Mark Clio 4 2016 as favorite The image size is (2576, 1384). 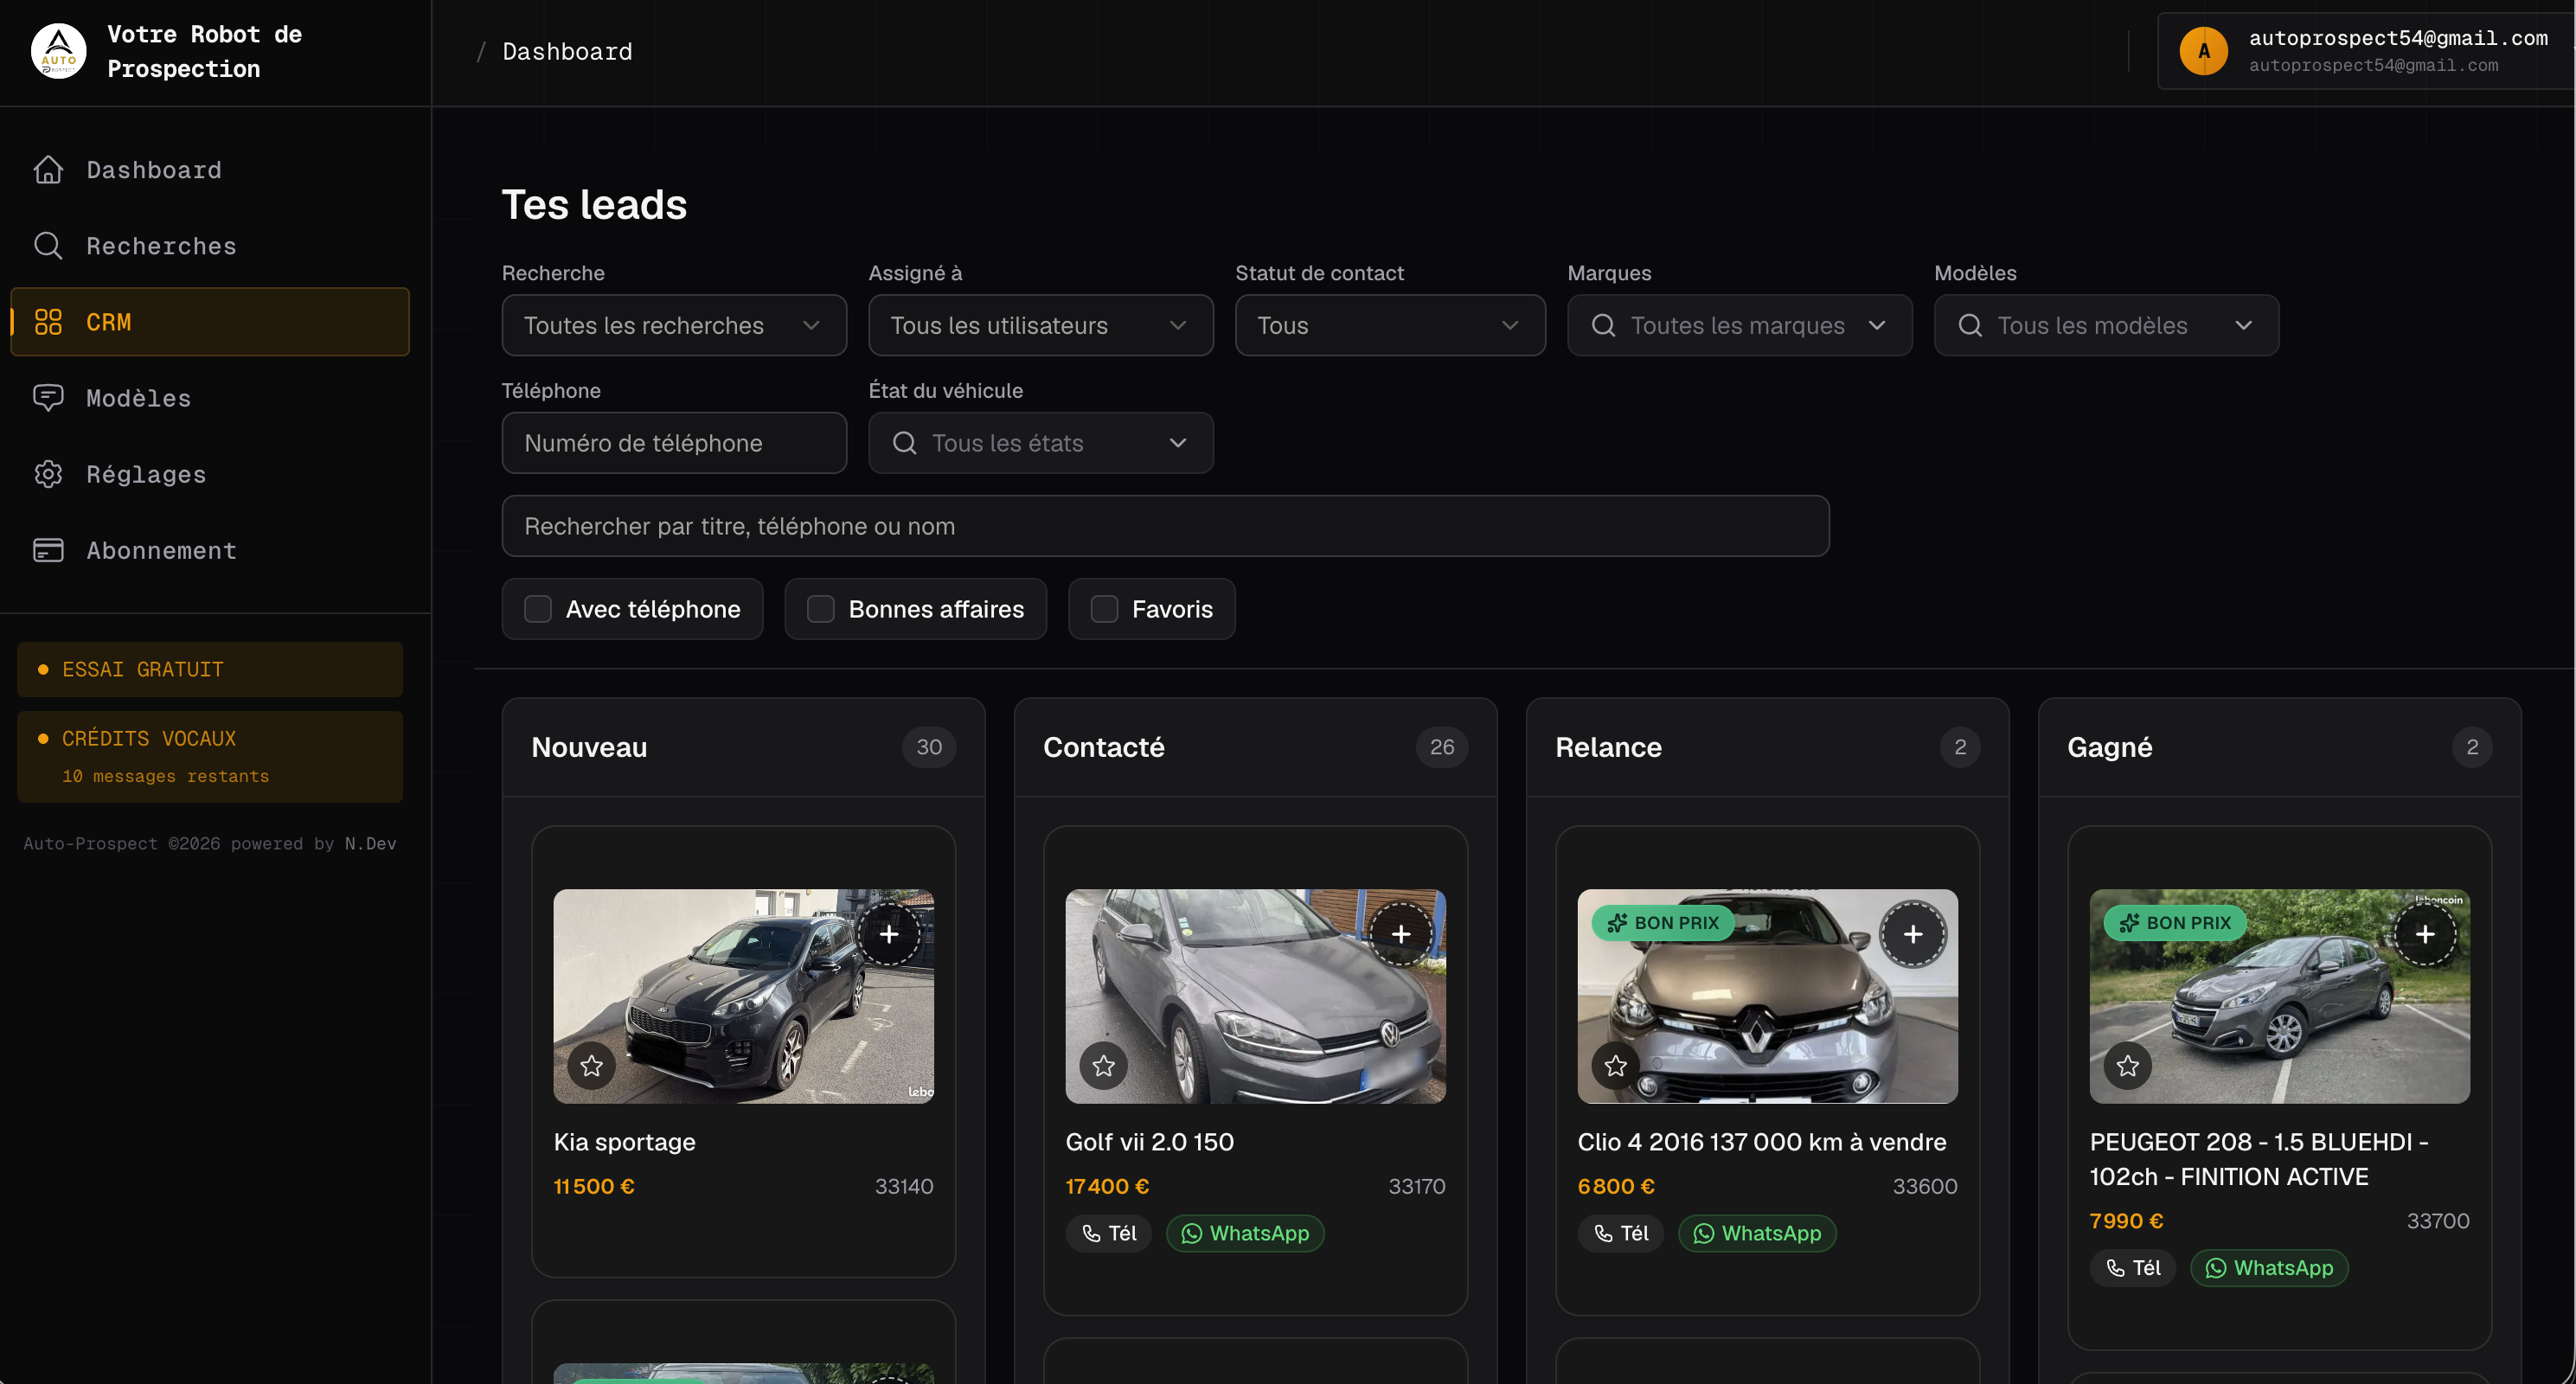click(1616, 1066)
